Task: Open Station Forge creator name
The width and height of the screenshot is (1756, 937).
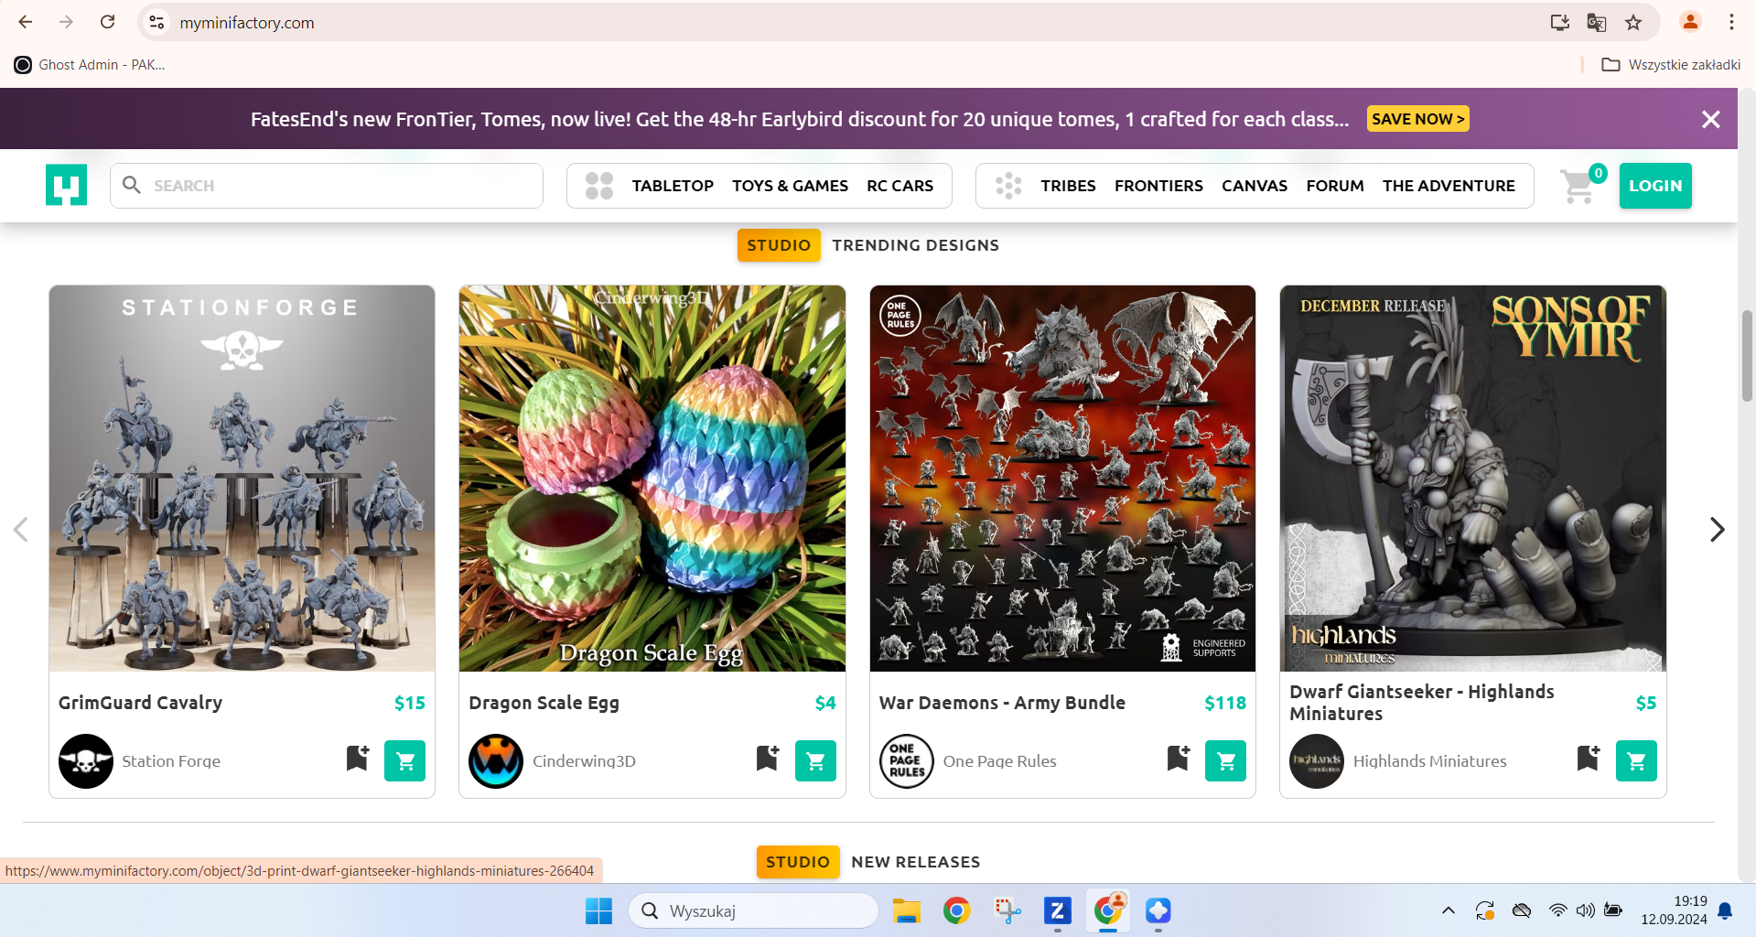Action: [171, 761]
